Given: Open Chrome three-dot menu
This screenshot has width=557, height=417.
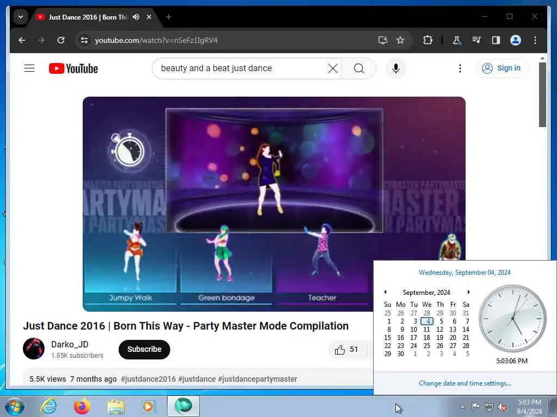Looking at the screenshot, I should pos(535,40).
